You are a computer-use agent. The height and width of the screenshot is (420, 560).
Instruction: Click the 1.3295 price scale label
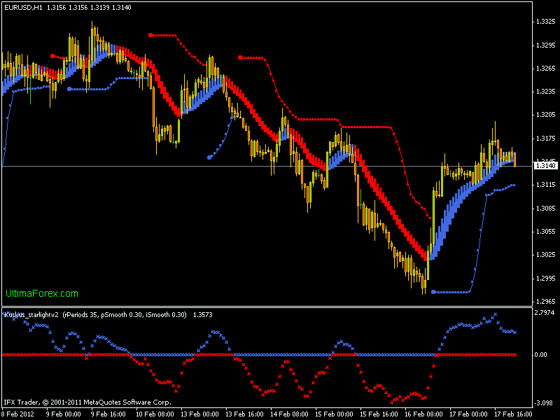(546, 45)
